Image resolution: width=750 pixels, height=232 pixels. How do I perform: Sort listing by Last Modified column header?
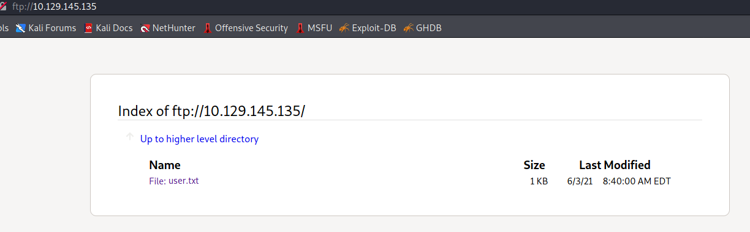point(615,165)
